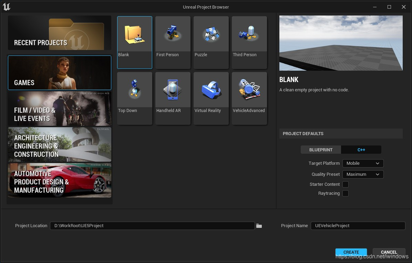Select the VehicleAdvanced template

tap(249, 98)
